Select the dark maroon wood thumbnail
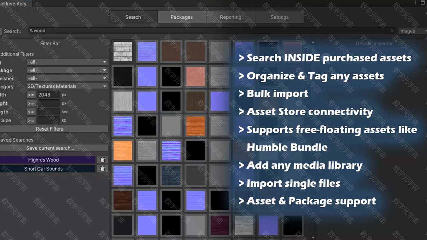 (220, 225)
